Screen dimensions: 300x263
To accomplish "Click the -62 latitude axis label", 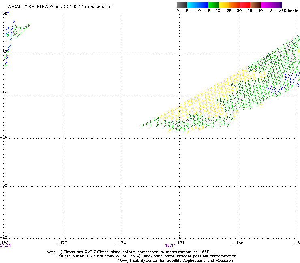I will coord(4,51).
